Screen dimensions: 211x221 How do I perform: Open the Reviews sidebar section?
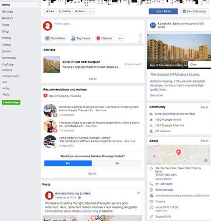point(7,18)
